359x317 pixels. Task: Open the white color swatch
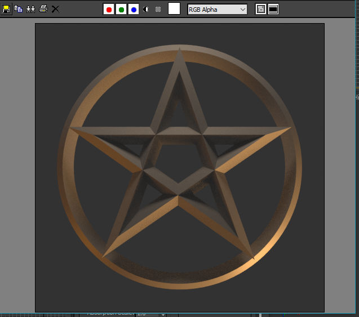(x=174, y=8)
